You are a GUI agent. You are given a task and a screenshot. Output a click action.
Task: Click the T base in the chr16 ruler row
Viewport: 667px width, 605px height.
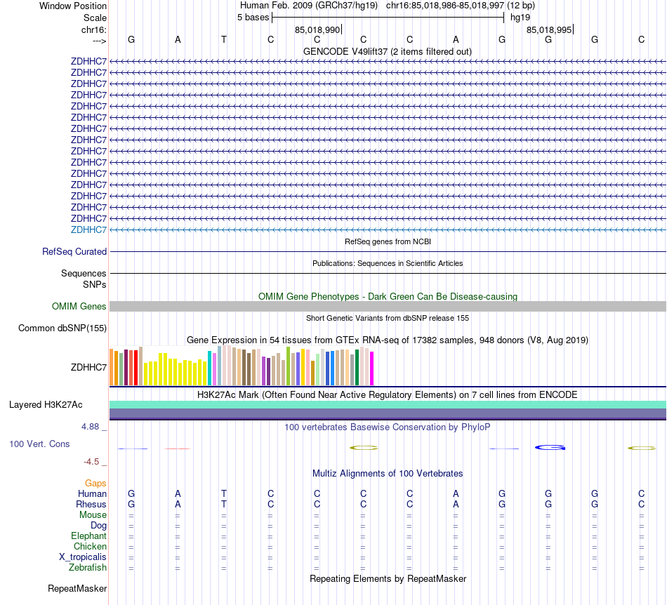coord(224,39)
